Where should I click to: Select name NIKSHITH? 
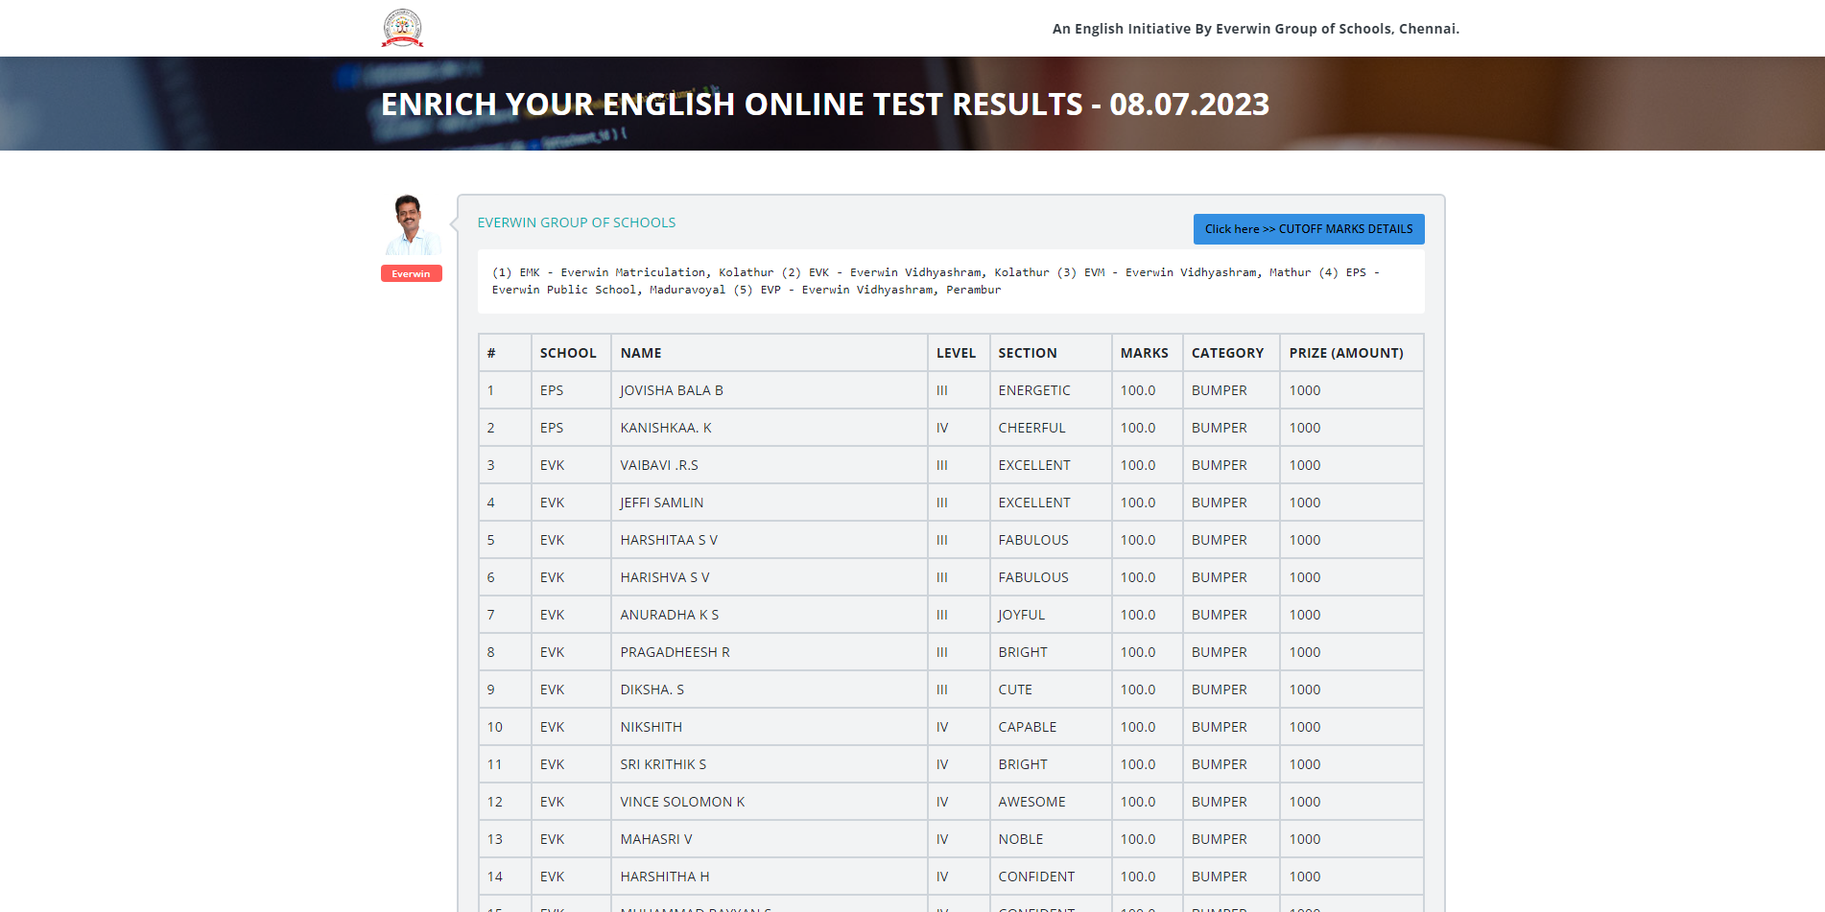coord(652,727)
